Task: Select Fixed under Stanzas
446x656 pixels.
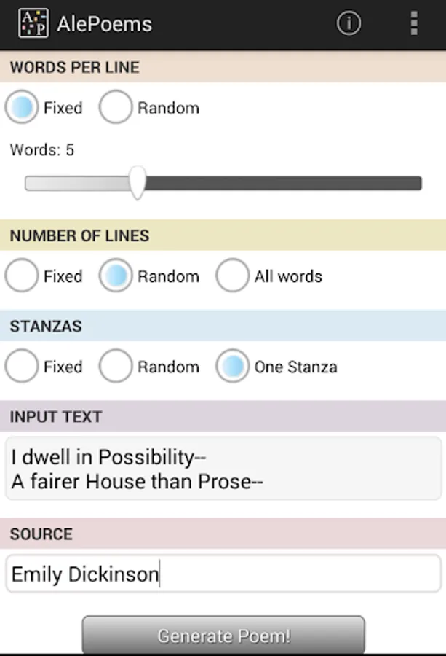Action: (x=22, y=367)
